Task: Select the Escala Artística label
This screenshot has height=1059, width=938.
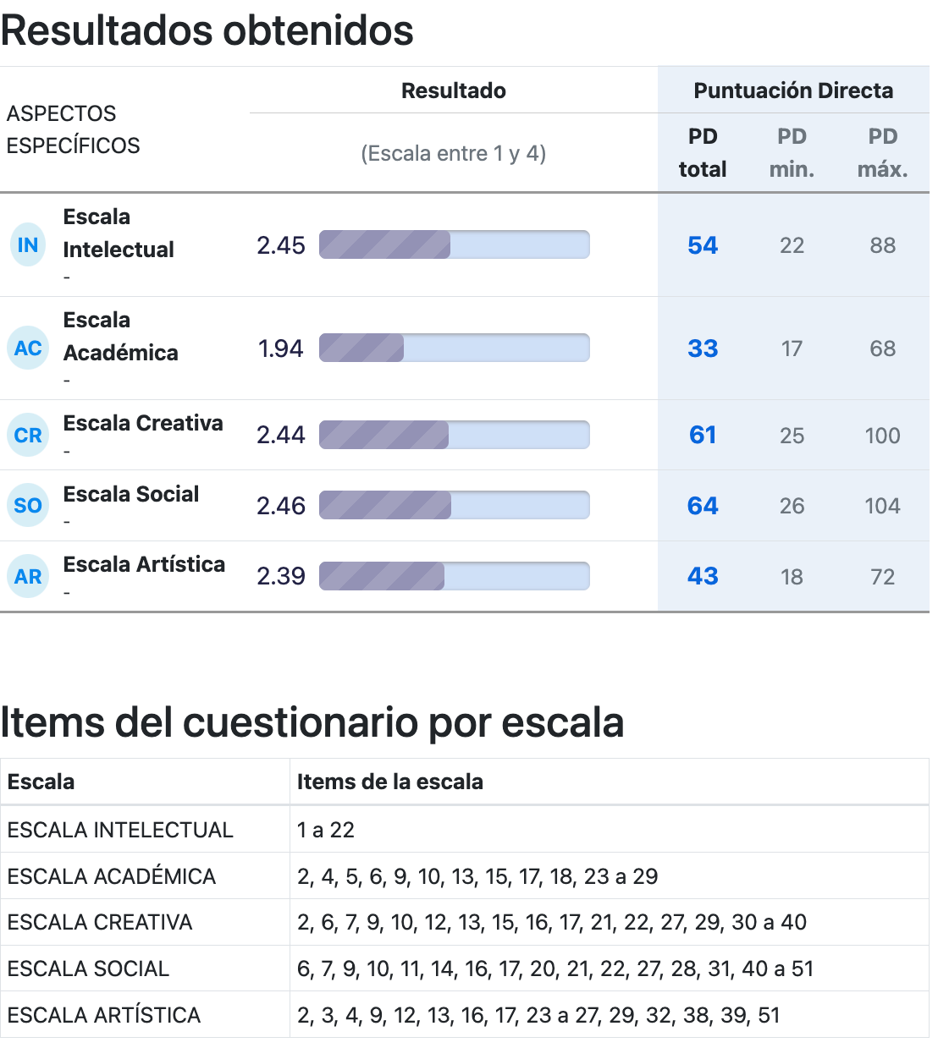Action: (x=144, y=565)
